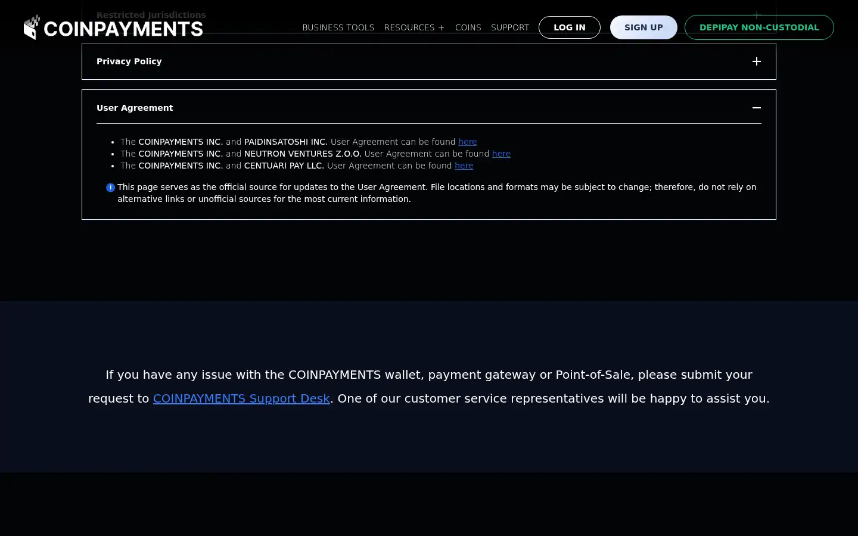858x536 pixels.
Task: Click the Log In button
Action: pyautogui.click(x=569, y=27)
